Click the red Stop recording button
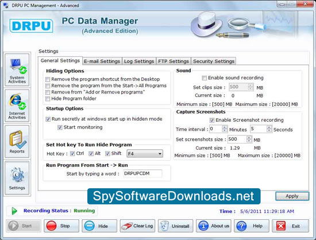 pos(61,226)
